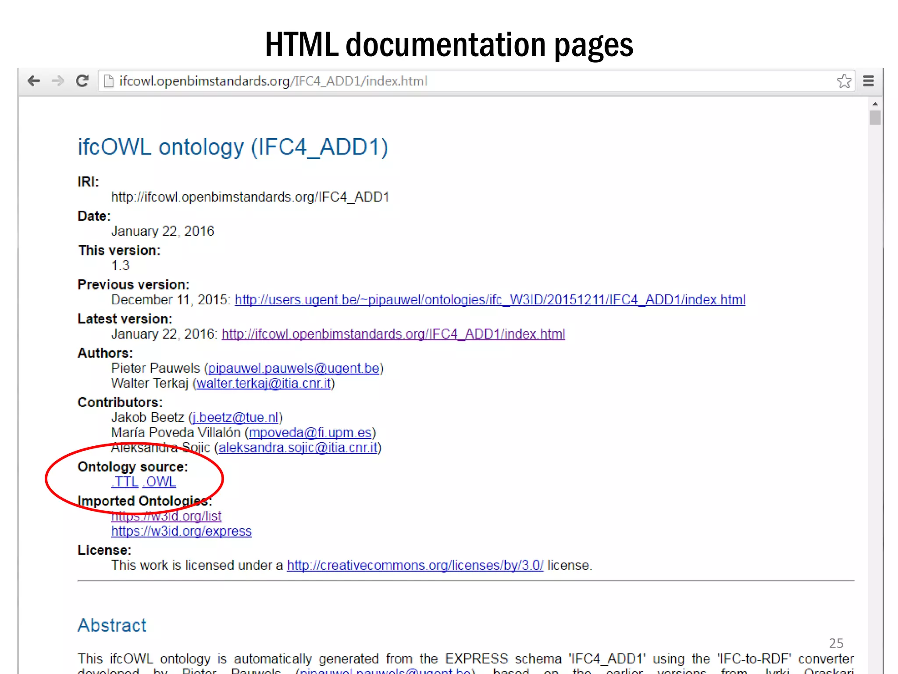Click the Previous version label
The image size is (898, 674).
point(133,285)
